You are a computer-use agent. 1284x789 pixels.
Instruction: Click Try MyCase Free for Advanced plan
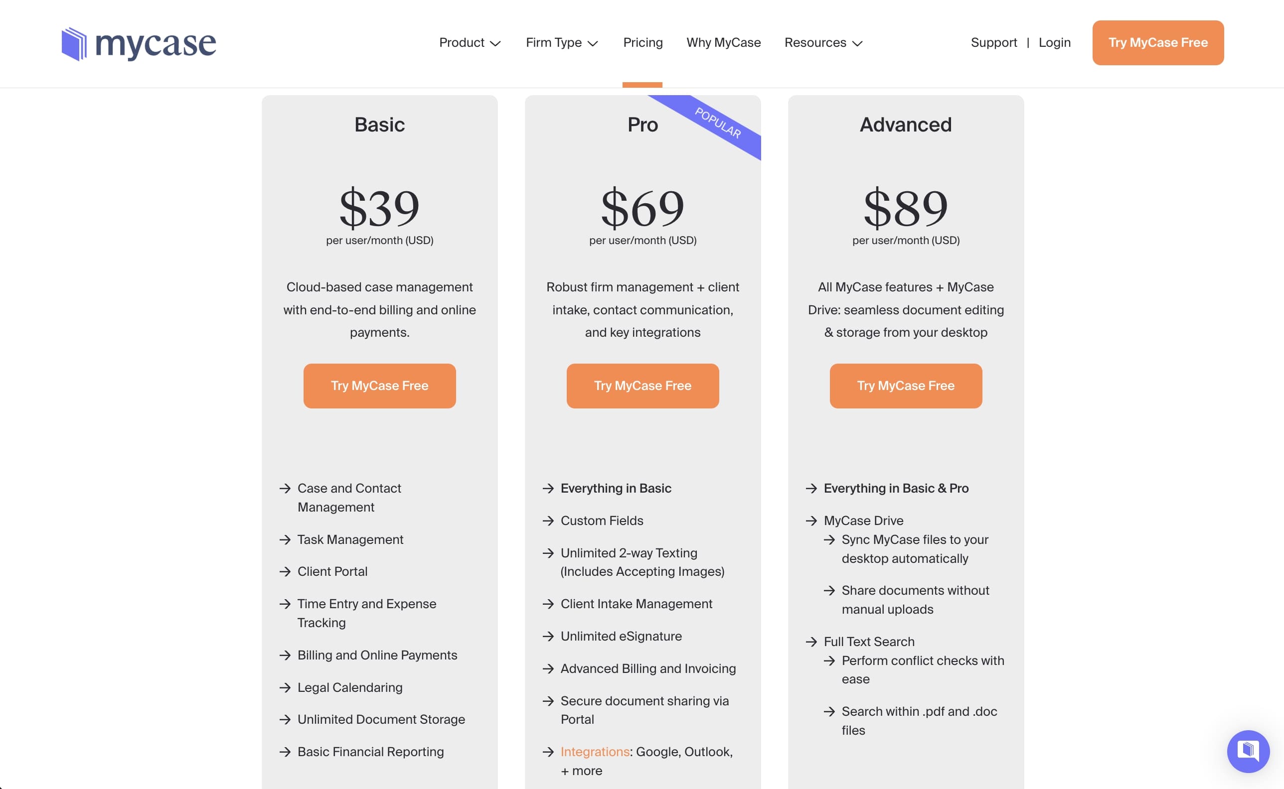906,385
